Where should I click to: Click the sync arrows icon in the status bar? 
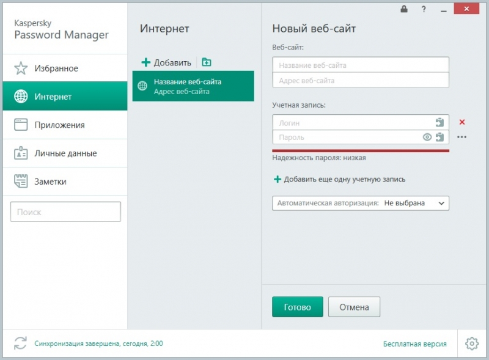(x=21, y=343)
